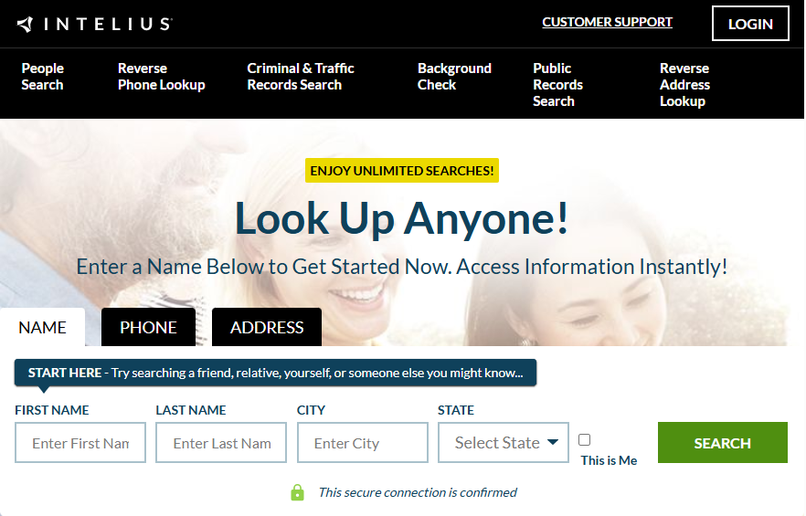The height and width of the screenshot is (516, 806).
Task: Focus the First Name input field
Action: coord(80,443)
